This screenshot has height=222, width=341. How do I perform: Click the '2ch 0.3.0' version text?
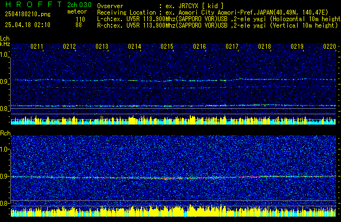pos(79,4)
